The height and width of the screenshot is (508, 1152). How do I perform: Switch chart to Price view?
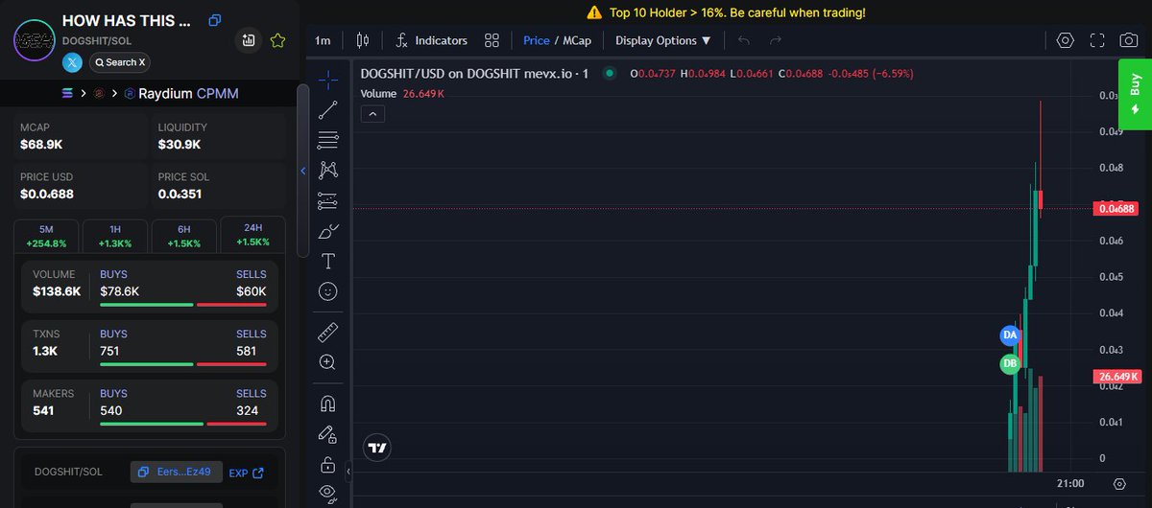(537, 40)
